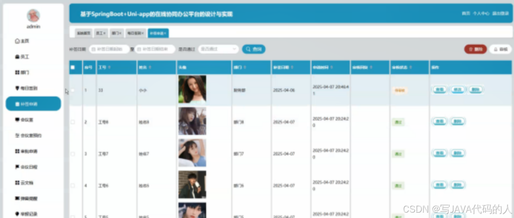Check the row 4 checkbox for 工号6
Screen dimensions: 514x218
(73, 185)
